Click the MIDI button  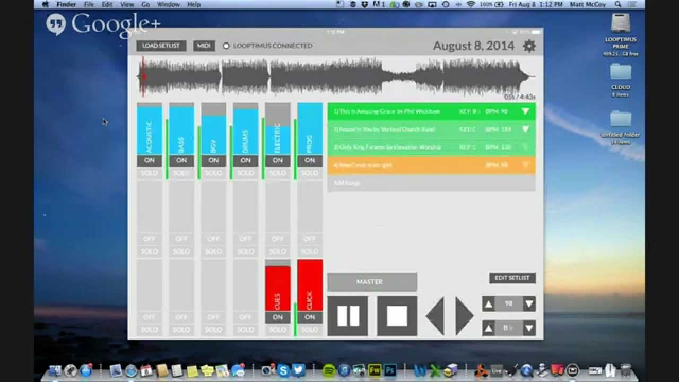[204, 46]
